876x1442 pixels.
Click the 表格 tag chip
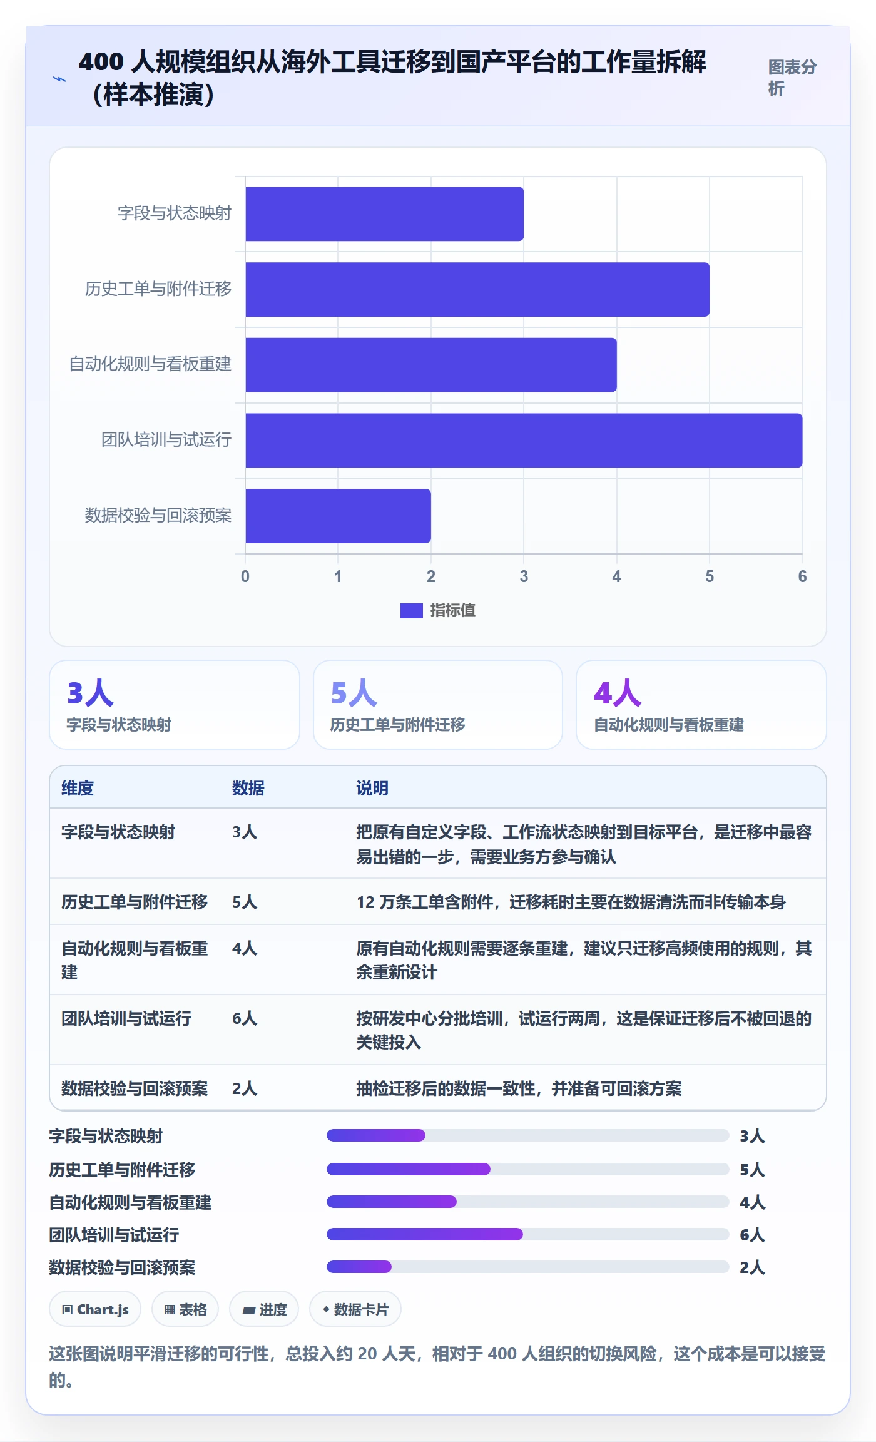(185, 1309)
